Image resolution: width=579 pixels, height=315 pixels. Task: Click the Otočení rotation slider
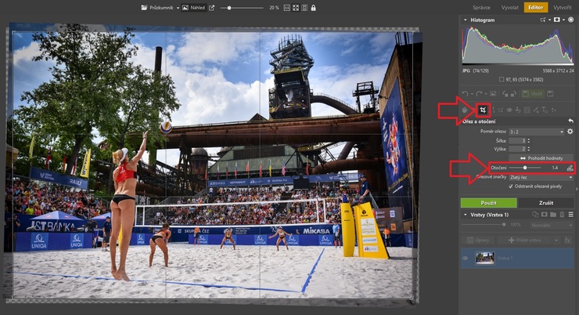526,168
